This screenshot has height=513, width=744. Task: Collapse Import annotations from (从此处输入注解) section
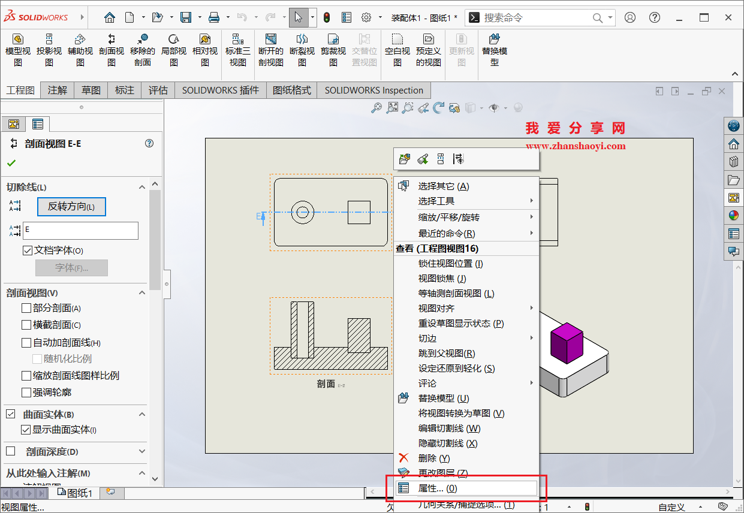[142, 473]
